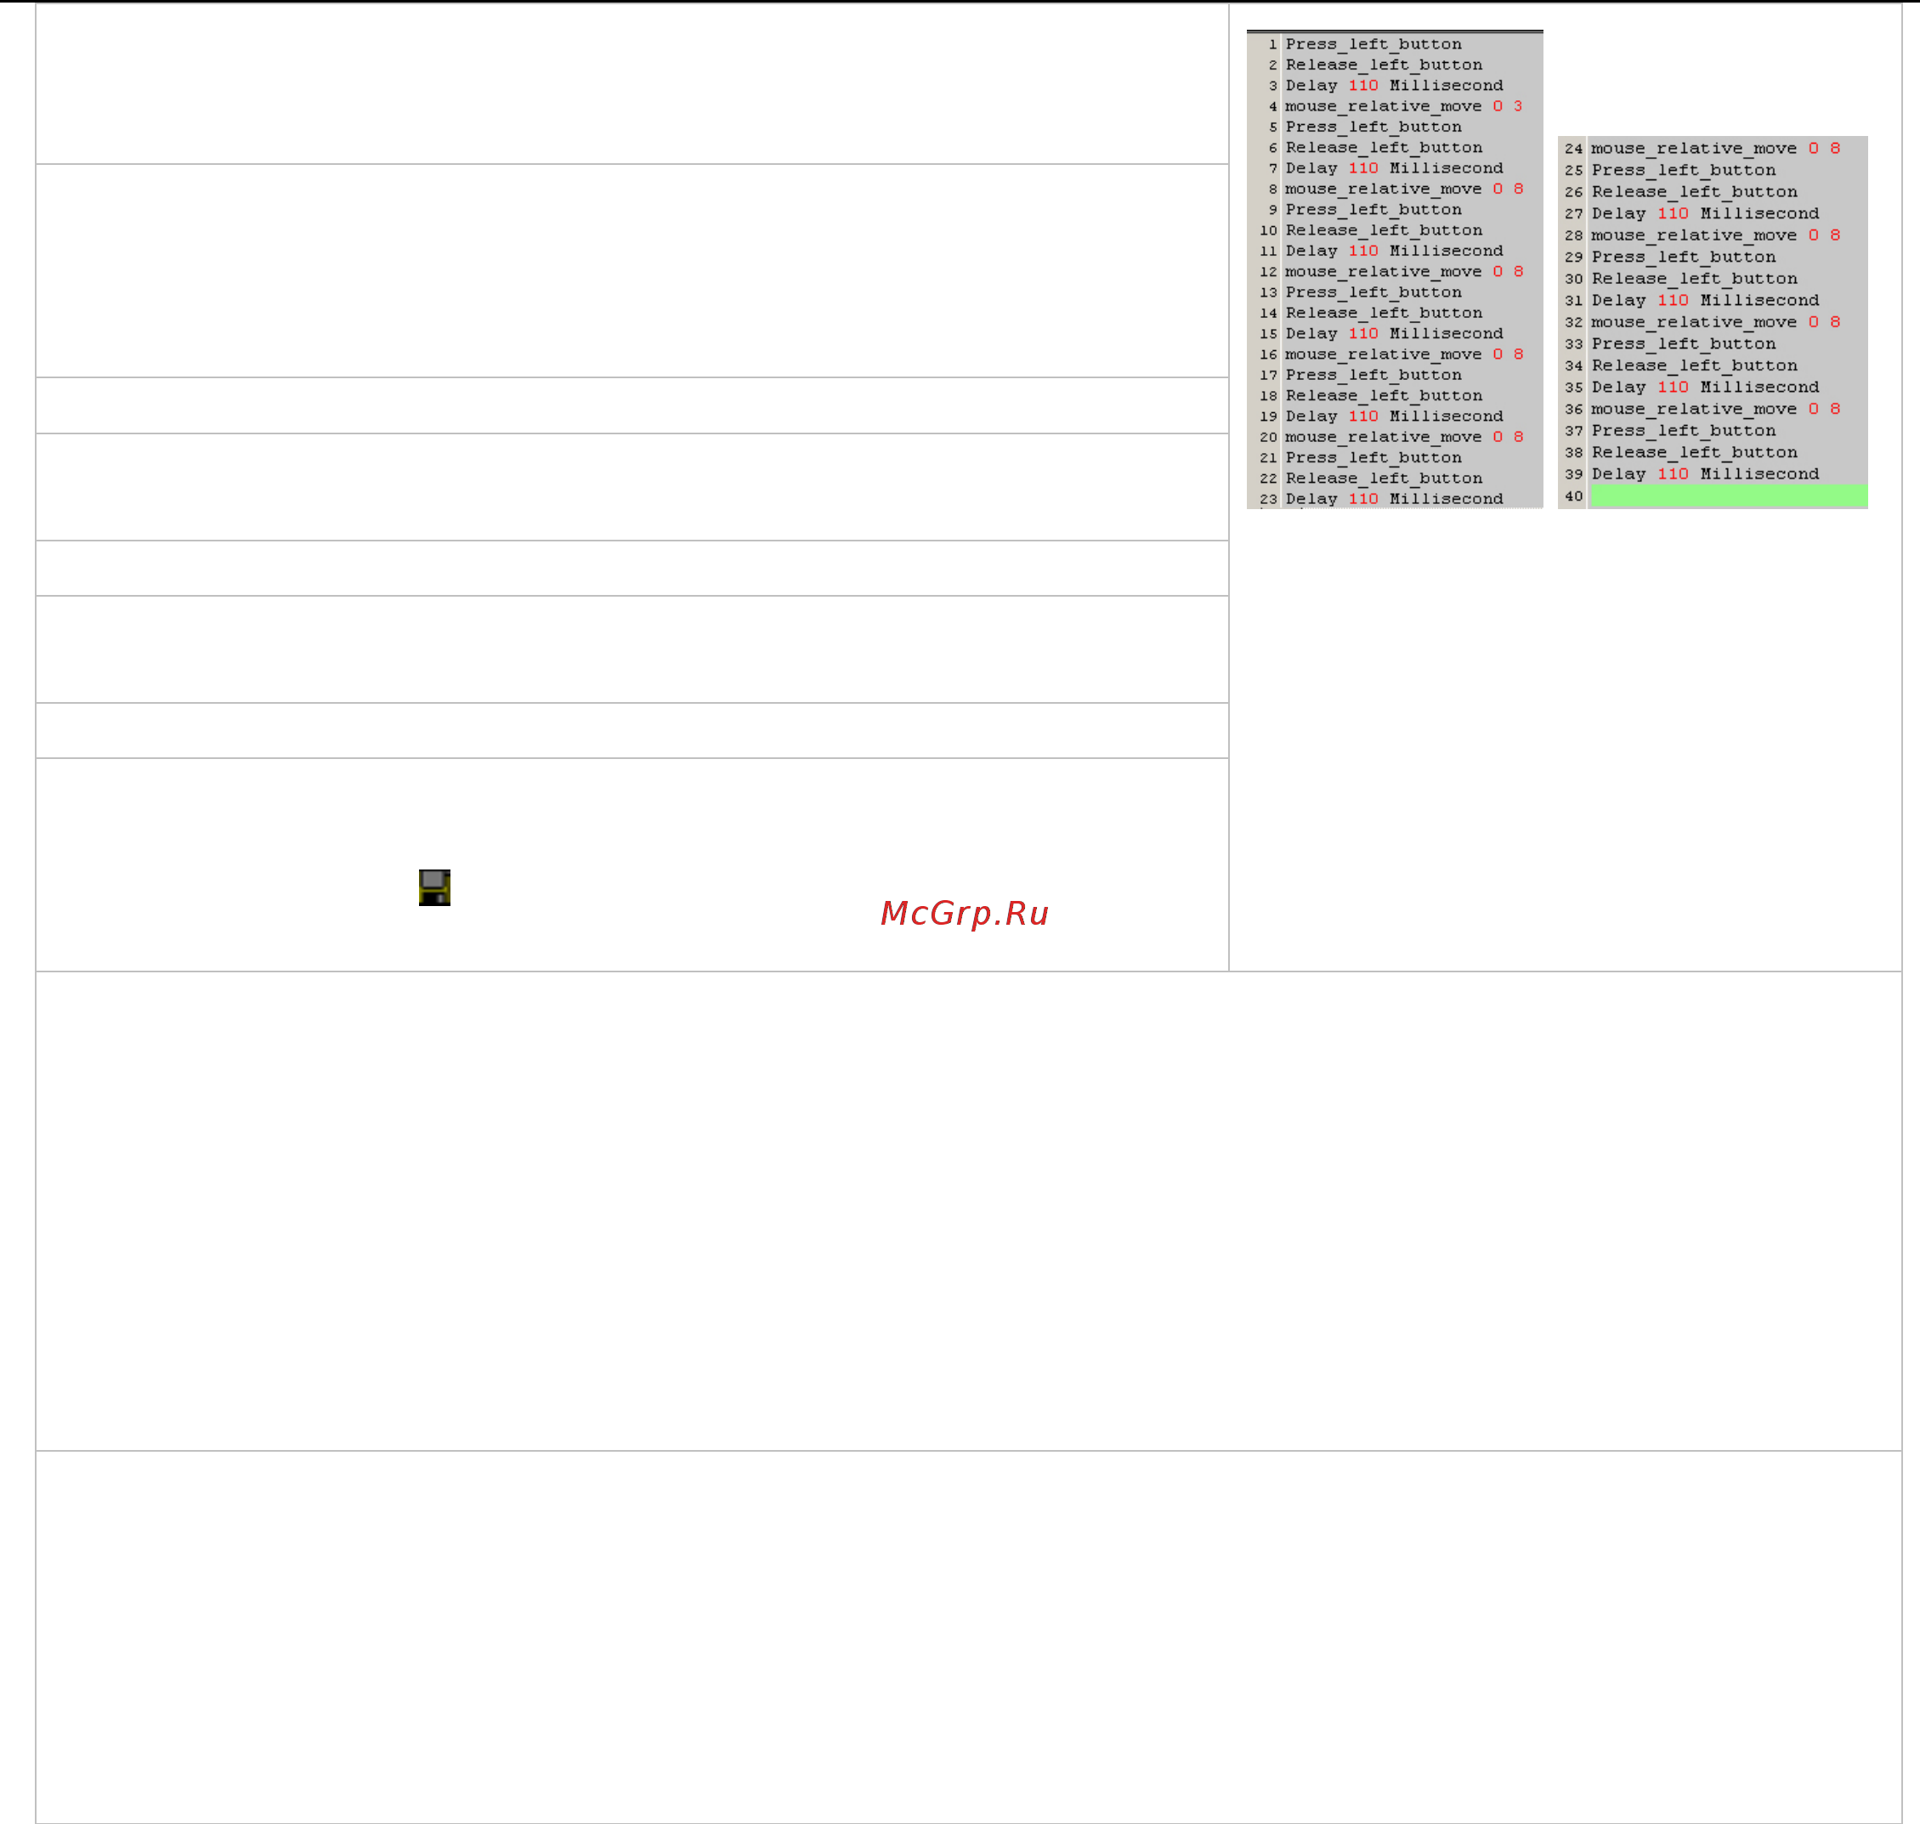Screen dimensions: 1920x1824
Task: Click the floppy disk save icon
Action: 434,887
